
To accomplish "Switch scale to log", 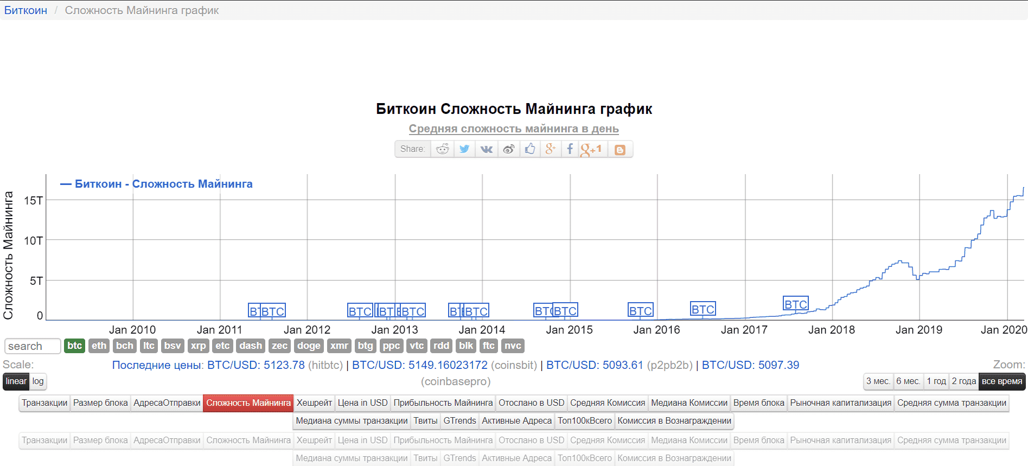I will (37, 381).
